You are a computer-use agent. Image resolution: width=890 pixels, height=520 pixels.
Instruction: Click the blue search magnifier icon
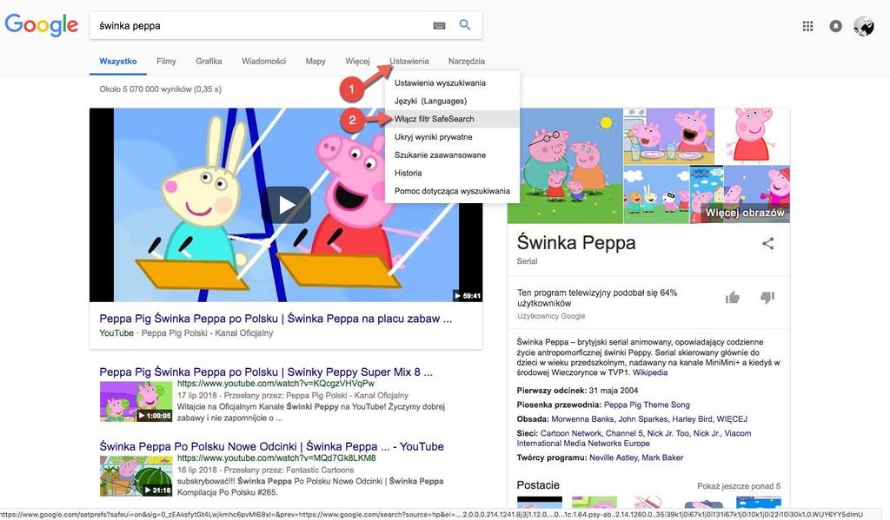click(465, 25)
